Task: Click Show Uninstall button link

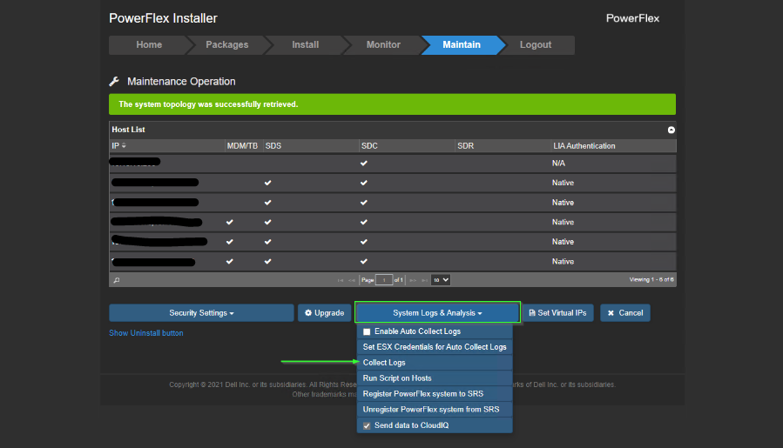Action: pyautogui.click(x=145, y=333)
